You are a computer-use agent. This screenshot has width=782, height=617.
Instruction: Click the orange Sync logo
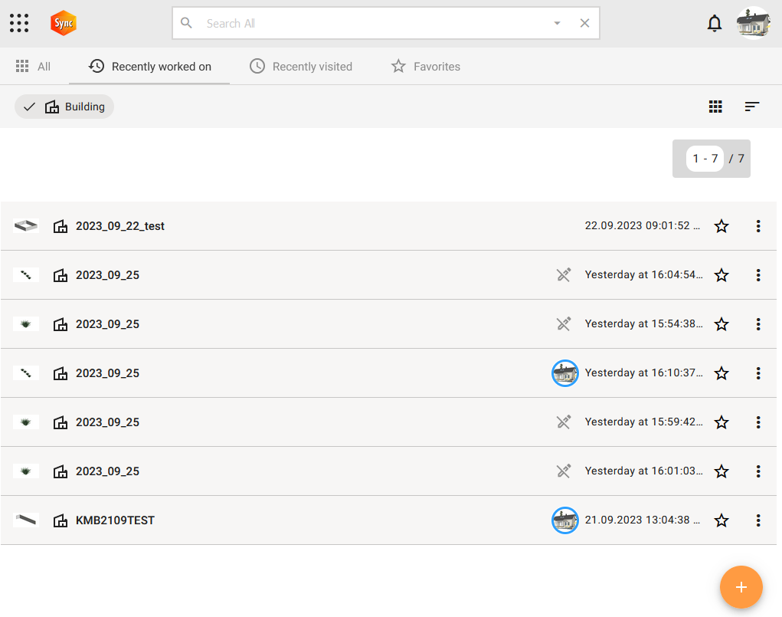[x=63, y=23]
